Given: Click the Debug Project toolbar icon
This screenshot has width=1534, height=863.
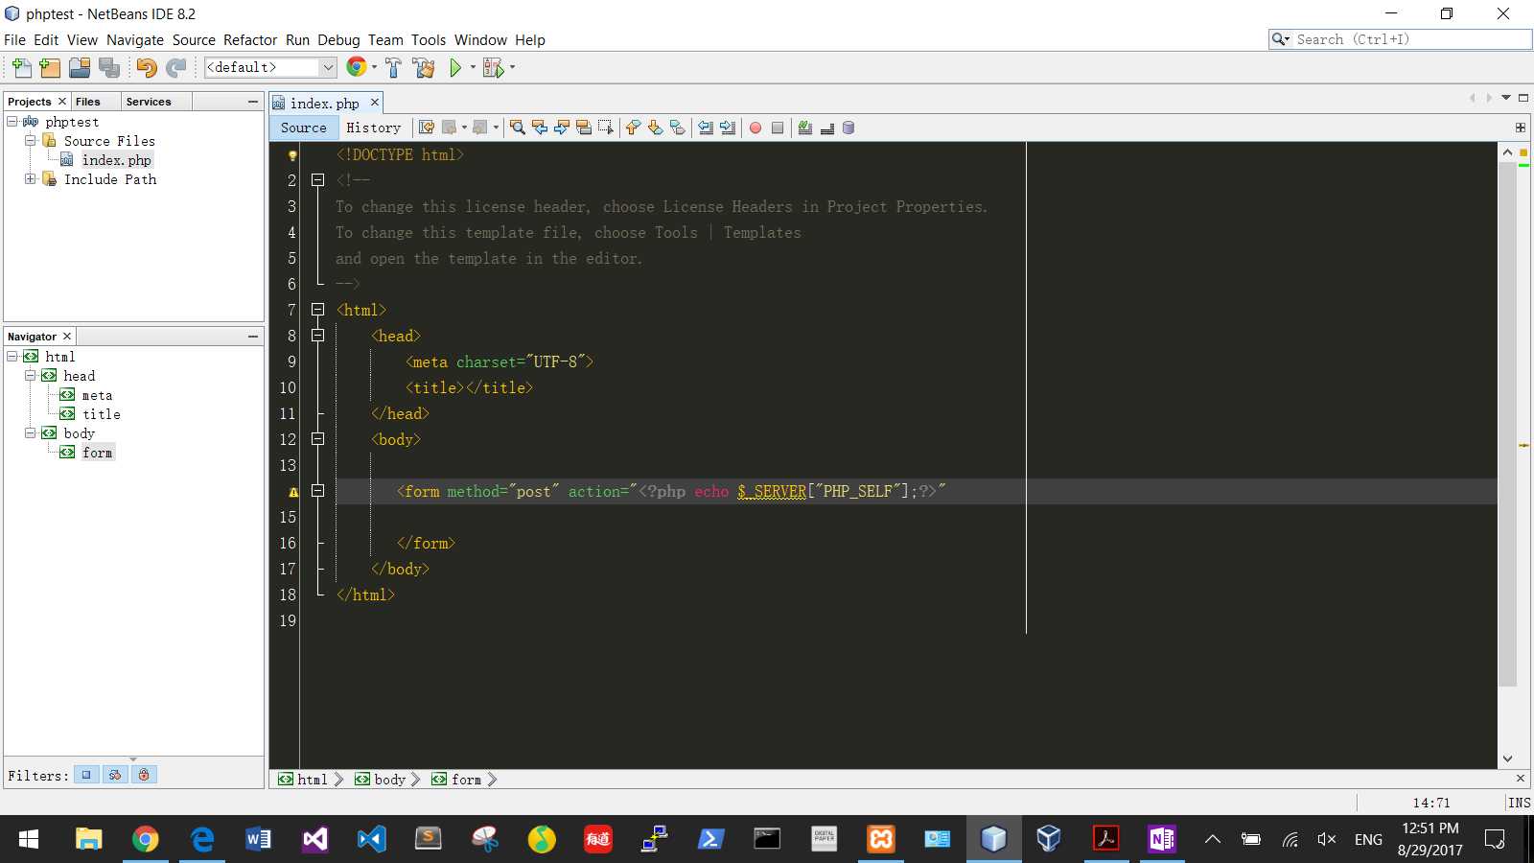Looking at the screenshot, I should click(493, 67).
